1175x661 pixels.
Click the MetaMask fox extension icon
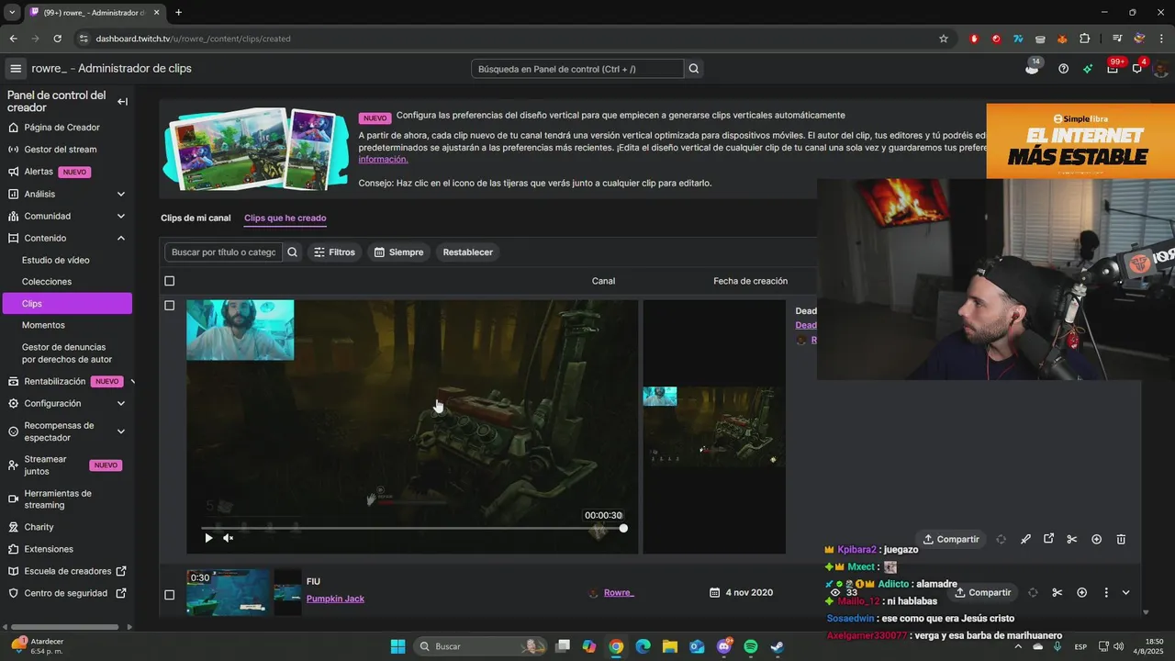tap(1062, 39)
